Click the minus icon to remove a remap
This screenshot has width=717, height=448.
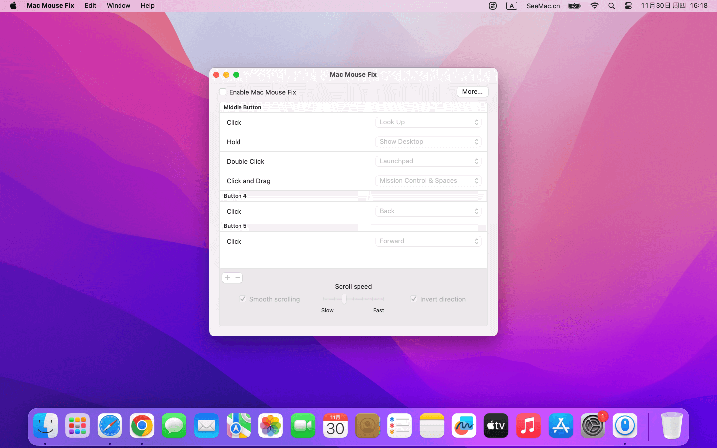[238, 278]
